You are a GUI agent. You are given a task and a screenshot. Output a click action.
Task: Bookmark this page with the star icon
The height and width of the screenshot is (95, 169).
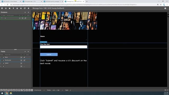(x=161, y=5)
